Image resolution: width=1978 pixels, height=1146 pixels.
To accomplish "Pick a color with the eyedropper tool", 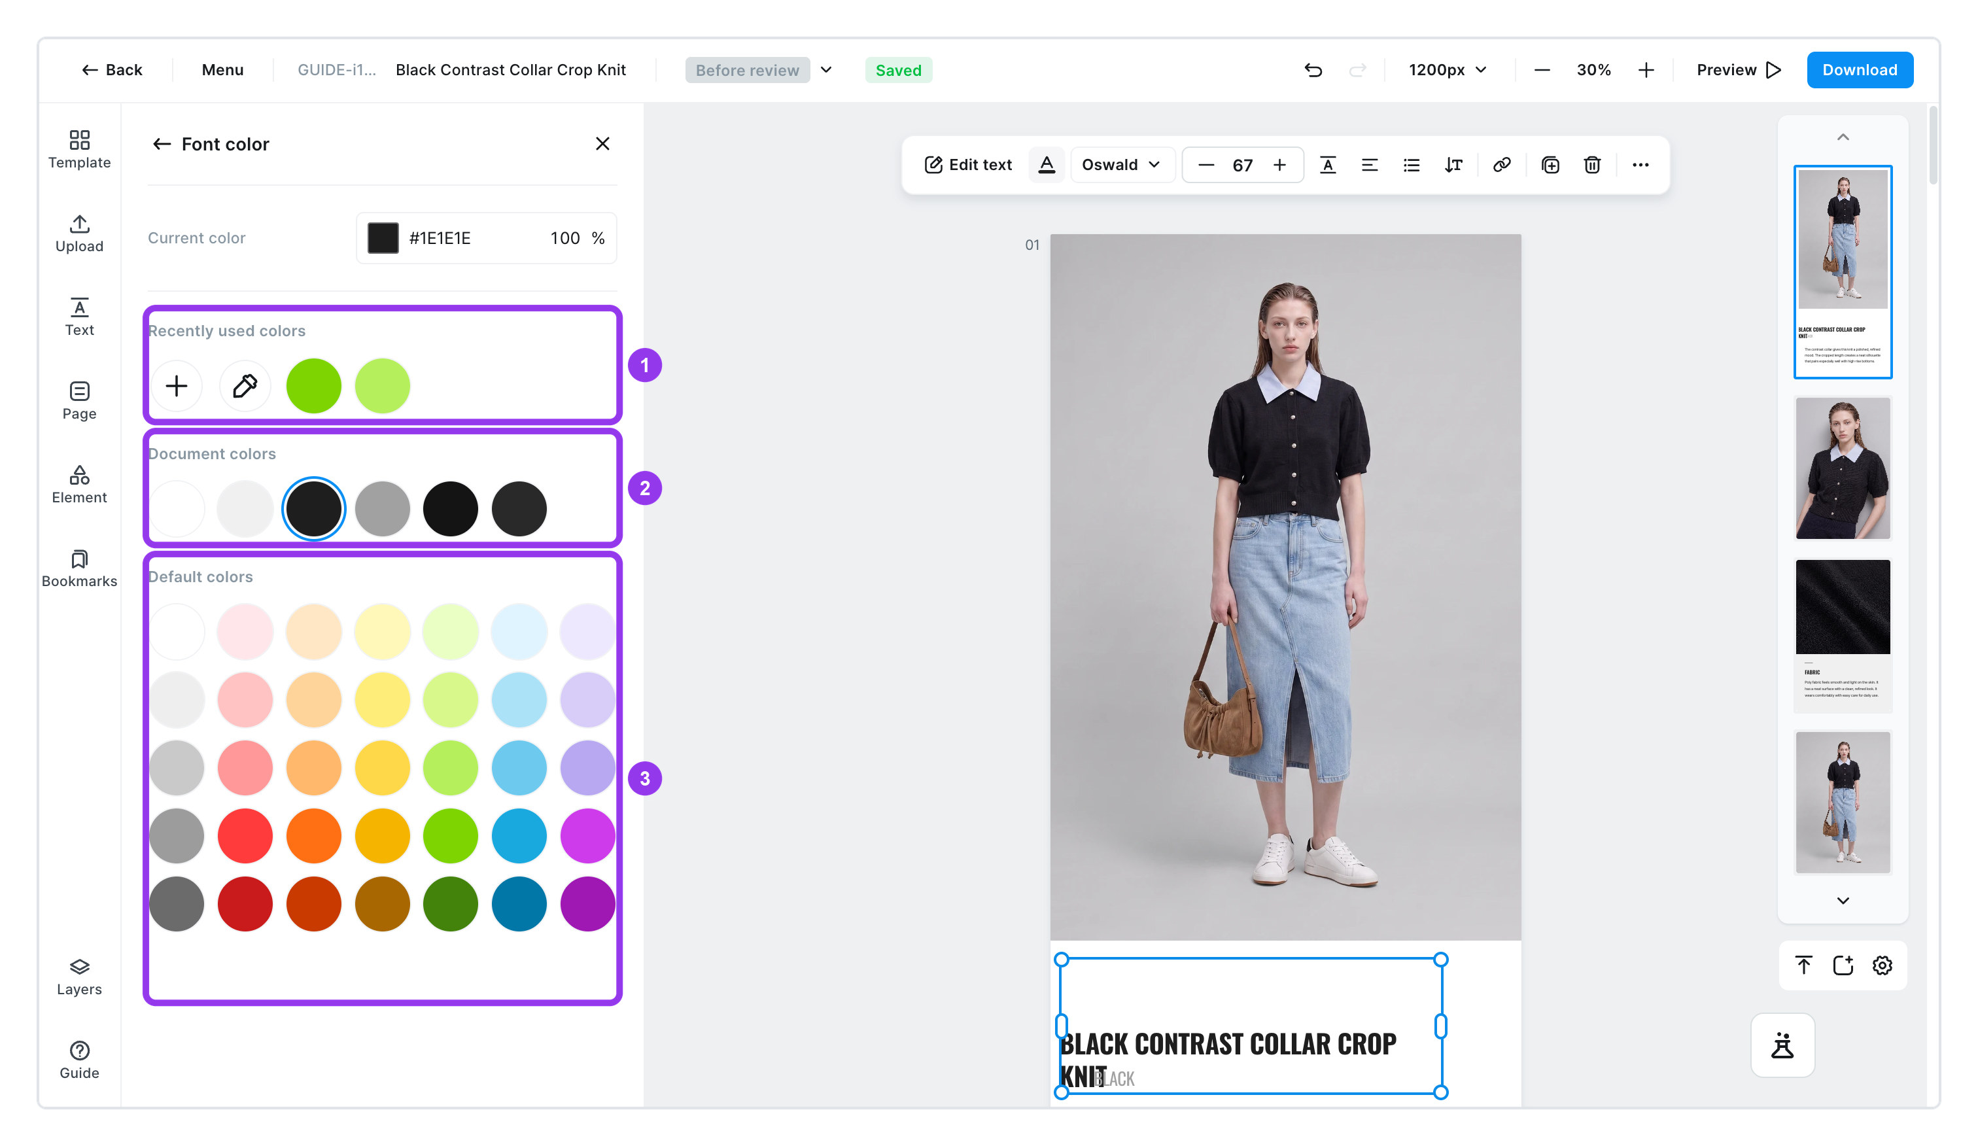I will click(x=245, y=385).
